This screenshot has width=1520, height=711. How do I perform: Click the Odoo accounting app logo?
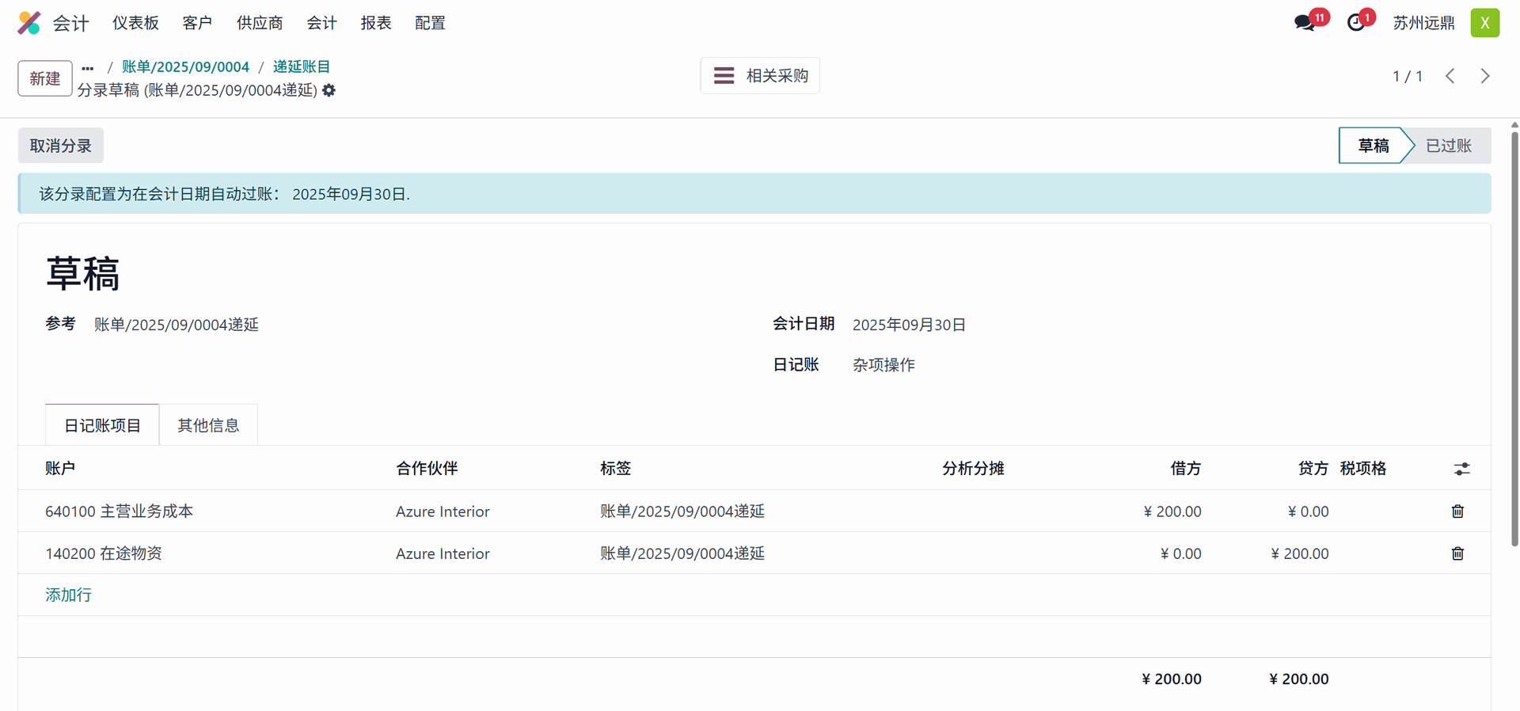coord(29,23)
